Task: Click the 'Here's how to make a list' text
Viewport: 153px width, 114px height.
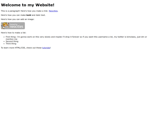Action: 14,33
